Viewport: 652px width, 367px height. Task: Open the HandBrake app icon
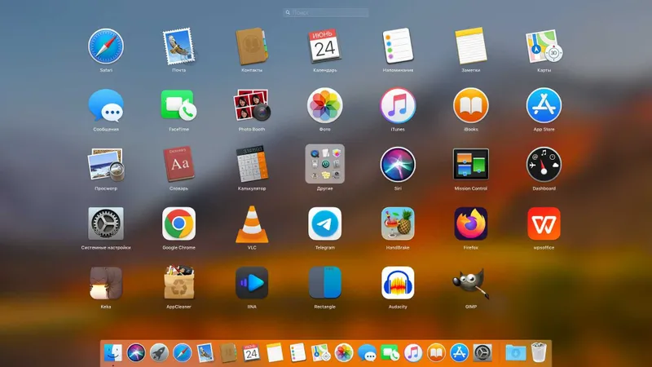(398, 223)
